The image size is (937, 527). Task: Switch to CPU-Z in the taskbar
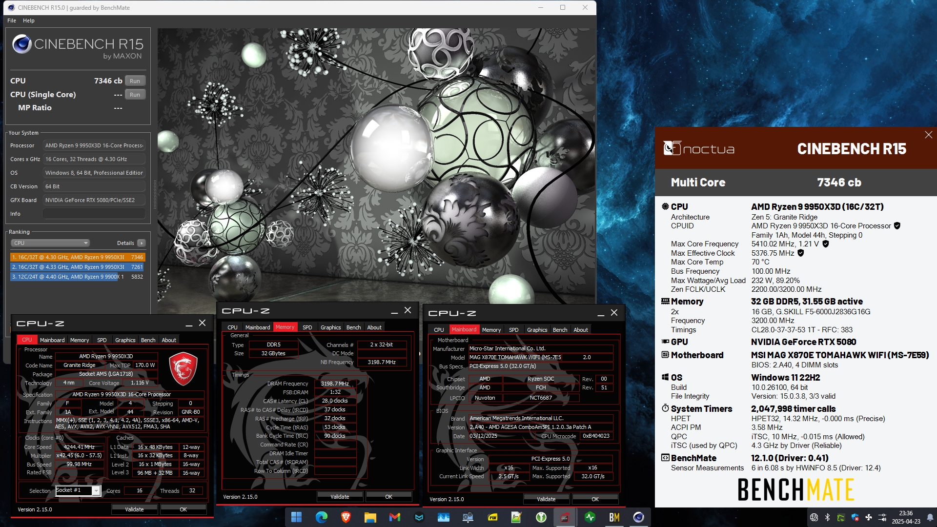565,517
